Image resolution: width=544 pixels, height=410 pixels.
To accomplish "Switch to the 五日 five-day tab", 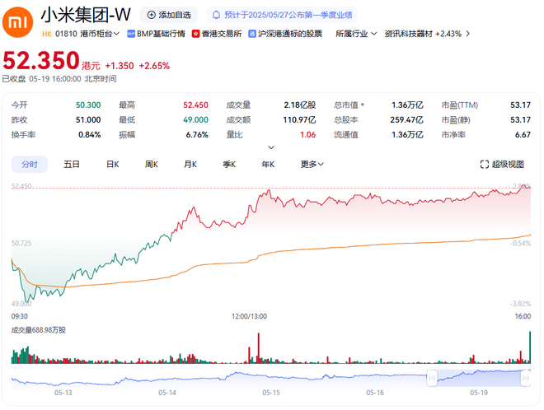I will click(x=72, y=165).
